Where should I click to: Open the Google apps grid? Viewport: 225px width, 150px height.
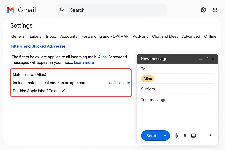(x=215, y=10)
